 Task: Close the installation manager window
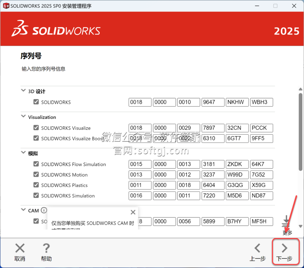click(x=294, y=6)
